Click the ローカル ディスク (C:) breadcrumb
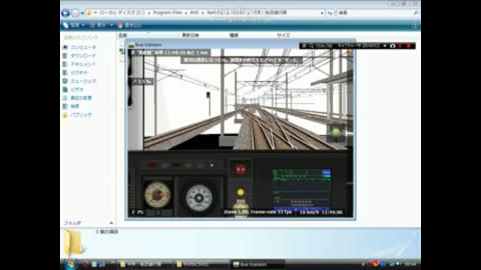 coord(122,13)
